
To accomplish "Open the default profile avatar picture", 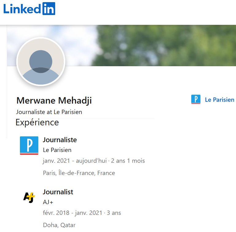I will tap(41, 62).
